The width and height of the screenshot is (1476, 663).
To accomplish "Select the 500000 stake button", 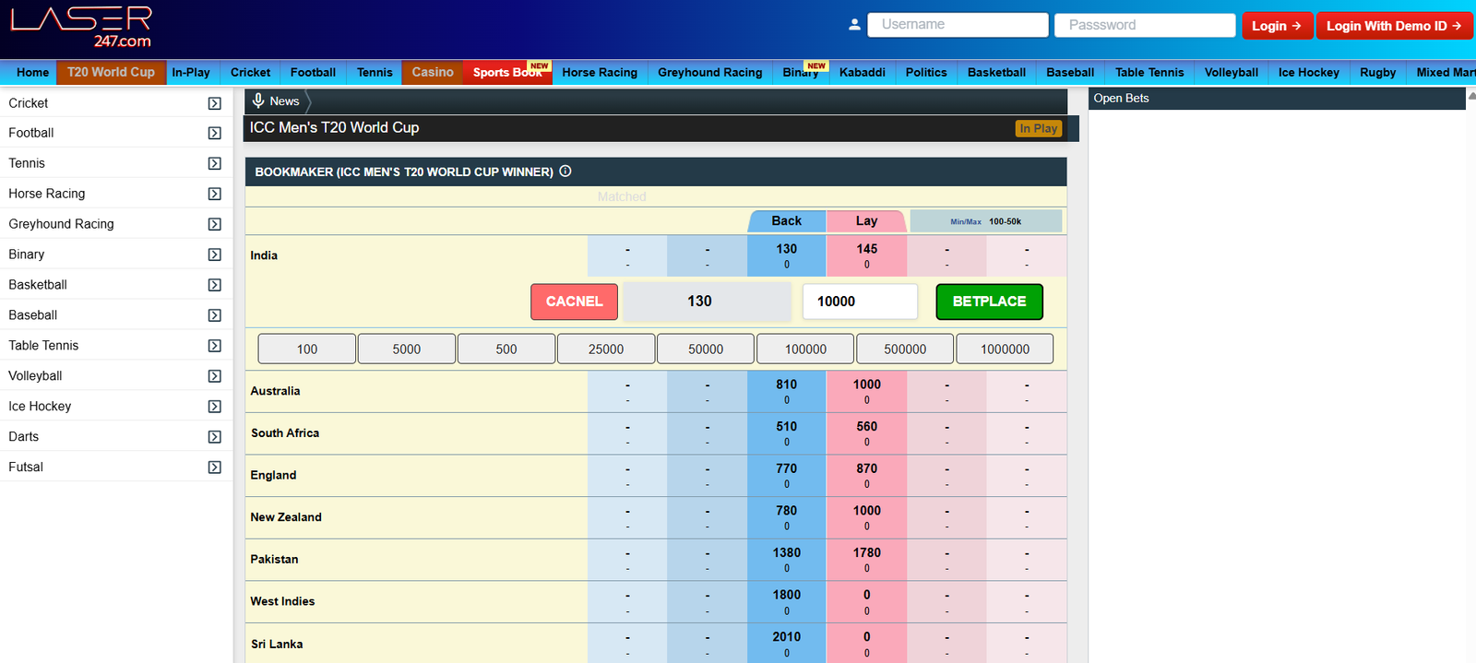I will coord(905,349).
